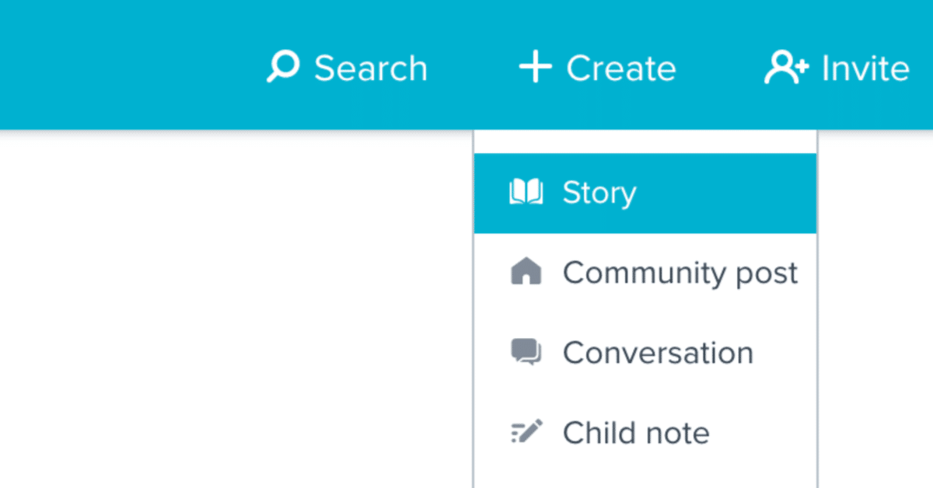Select Story from the Create menu
Image resolution: width=933 pixels, height=488 pixels.
(x=645, y=193)
